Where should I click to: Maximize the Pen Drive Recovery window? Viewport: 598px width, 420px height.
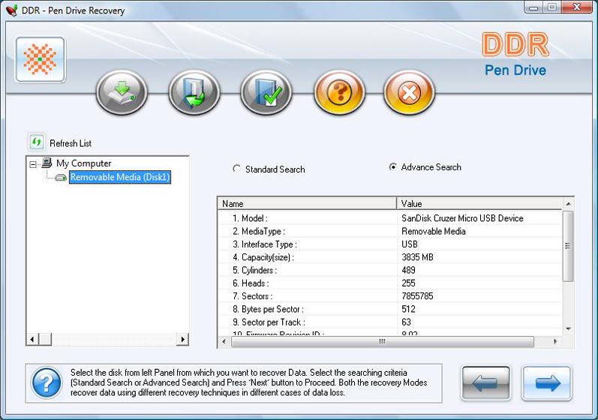(551, 7)
